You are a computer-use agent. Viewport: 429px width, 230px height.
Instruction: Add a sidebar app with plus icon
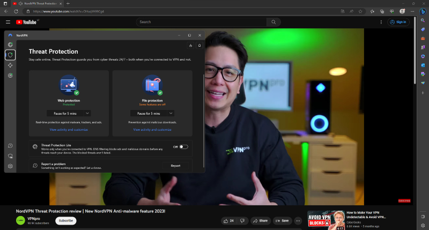[423, 93]
